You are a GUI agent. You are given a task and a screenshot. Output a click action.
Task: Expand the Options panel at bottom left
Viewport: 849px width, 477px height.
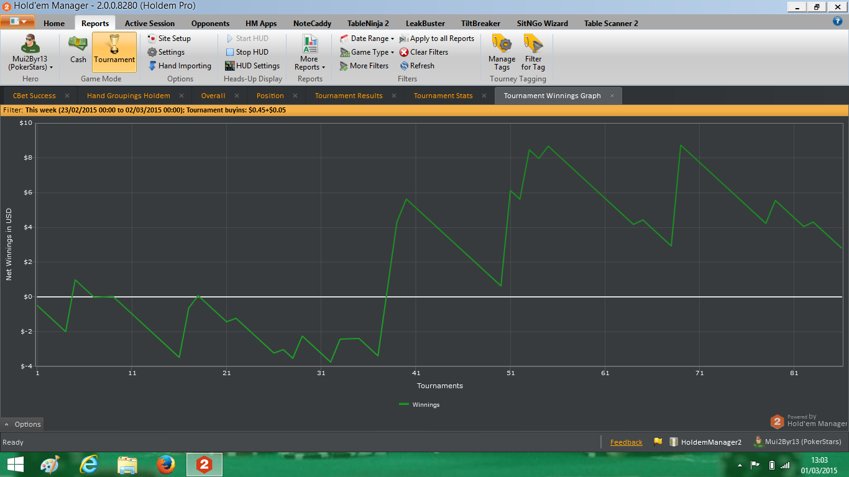pyautogui.click(x=22, y=424)
